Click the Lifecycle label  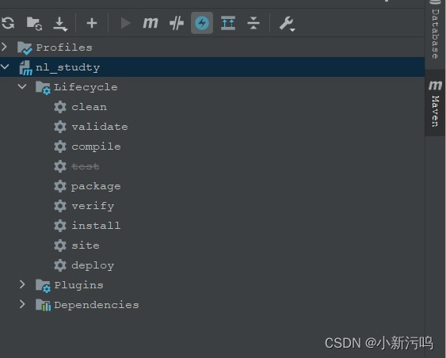point(86,87)
